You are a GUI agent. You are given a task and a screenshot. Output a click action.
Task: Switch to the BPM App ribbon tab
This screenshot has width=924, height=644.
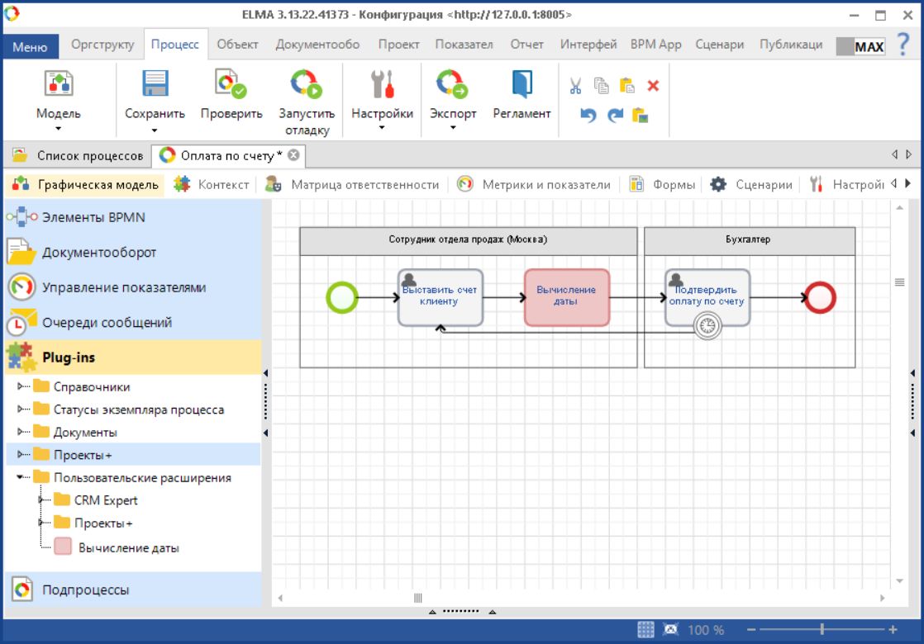(656, 44)
